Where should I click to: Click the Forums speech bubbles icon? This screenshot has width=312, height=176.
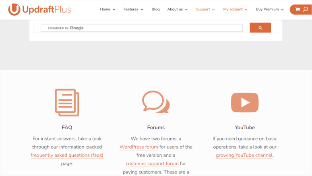click(156, 102)
